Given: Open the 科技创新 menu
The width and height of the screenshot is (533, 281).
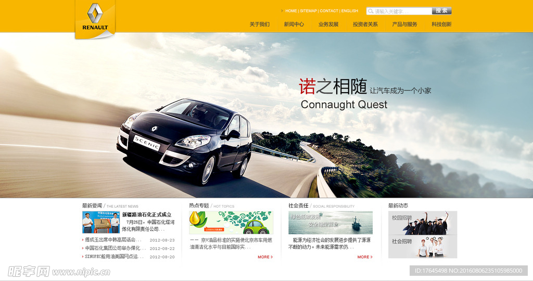Looking at the screenshot, I should (441, 24).
